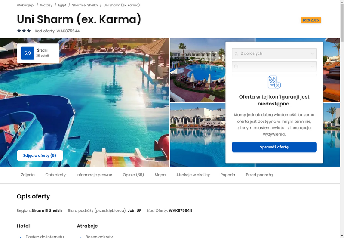Click the hotel star rating icons
The height and width of the screenshot is (238, 344).
click(x=24, y=31)
